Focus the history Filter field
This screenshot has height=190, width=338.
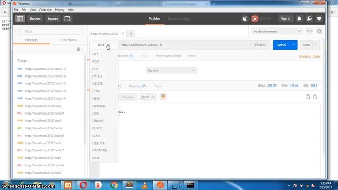[50, 31]
